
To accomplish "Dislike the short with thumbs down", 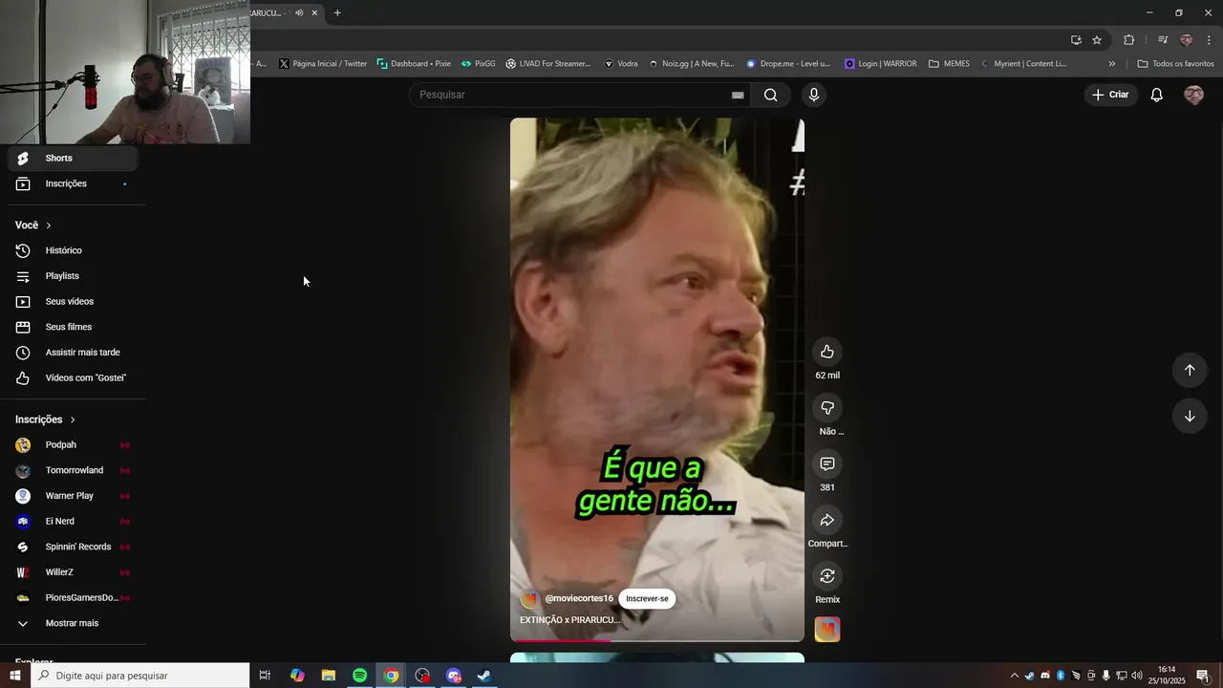I will 827,408.
